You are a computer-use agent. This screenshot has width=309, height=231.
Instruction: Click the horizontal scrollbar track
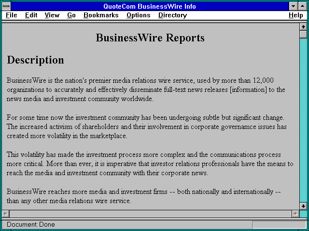(151, 214)
